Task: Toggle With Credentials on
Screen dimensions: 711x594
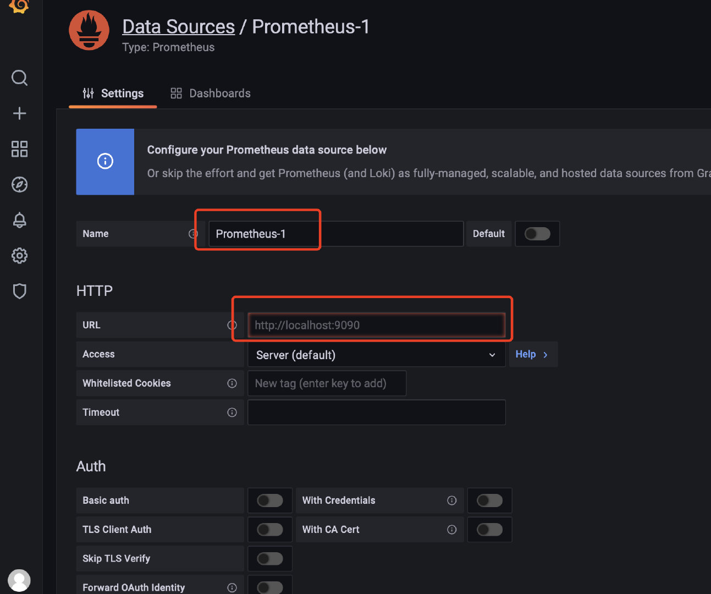Action: [489, 501]
